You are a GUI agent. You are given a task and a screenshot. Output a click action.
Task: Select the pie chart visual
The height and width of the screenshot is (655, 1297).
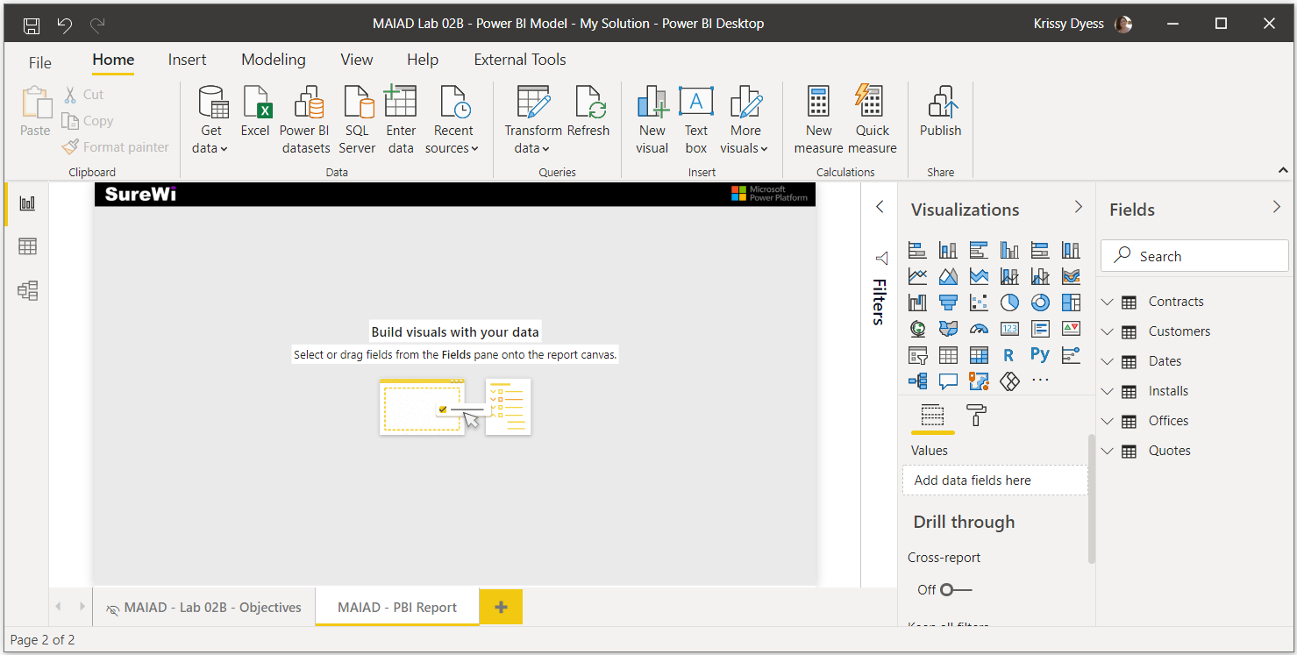tap(1009, 303)
